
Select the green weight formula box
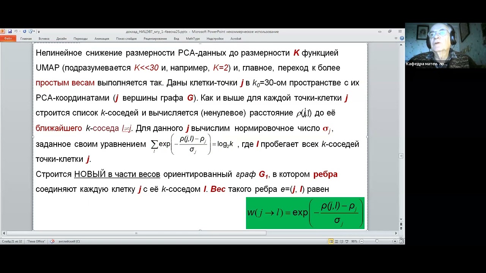(305, 213)
